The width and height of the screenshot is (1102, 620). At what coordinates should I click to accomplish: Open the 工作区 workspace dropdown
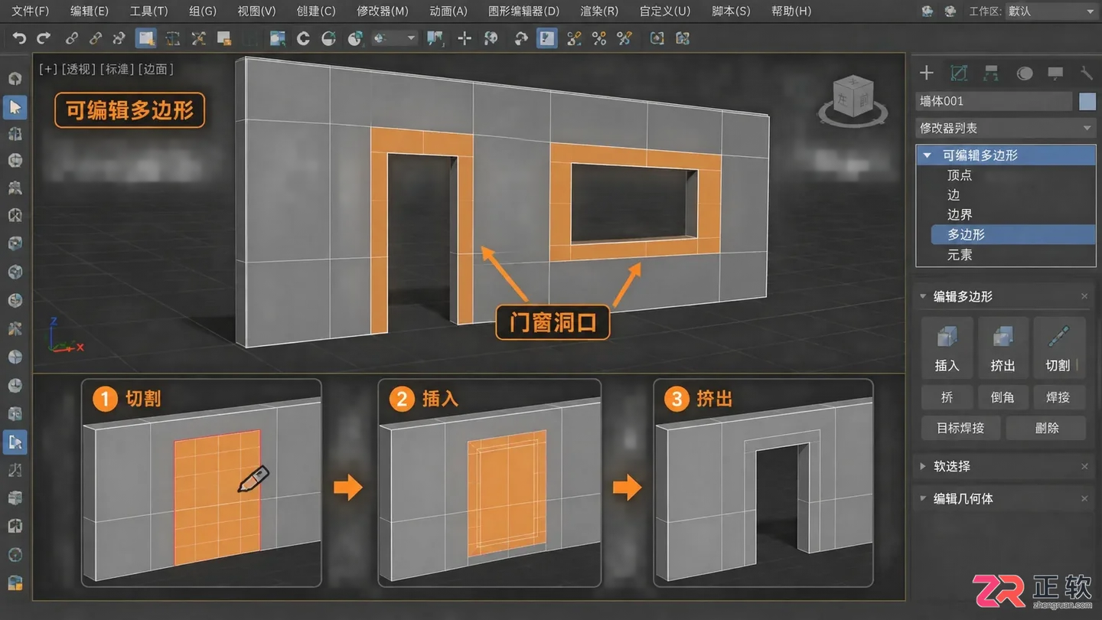click(x=1051, y=11)
